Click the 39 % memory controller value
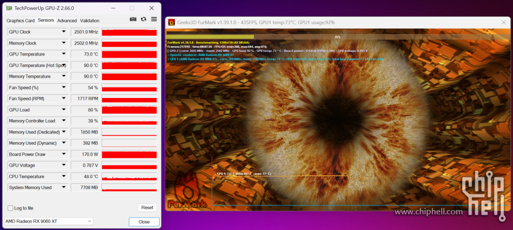This screenshot has height=230, width=513. [x=85, y=121]
